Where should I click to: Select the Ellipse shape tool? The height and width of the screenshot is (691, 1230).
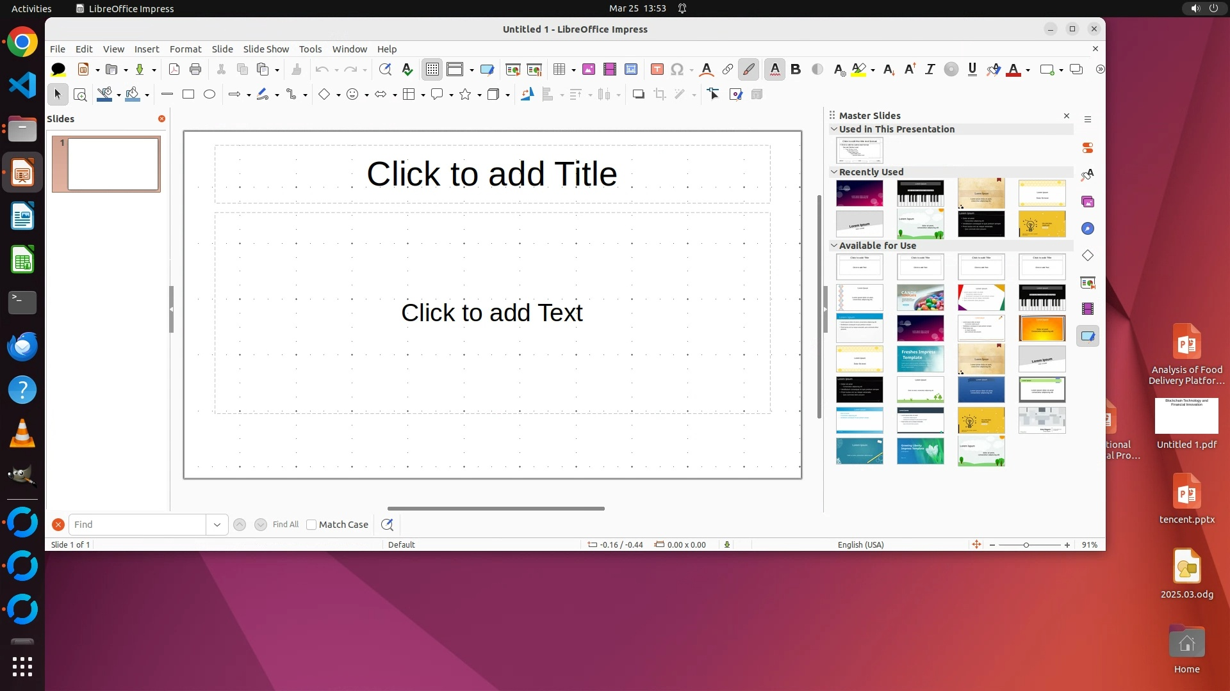tap(209, 94)
